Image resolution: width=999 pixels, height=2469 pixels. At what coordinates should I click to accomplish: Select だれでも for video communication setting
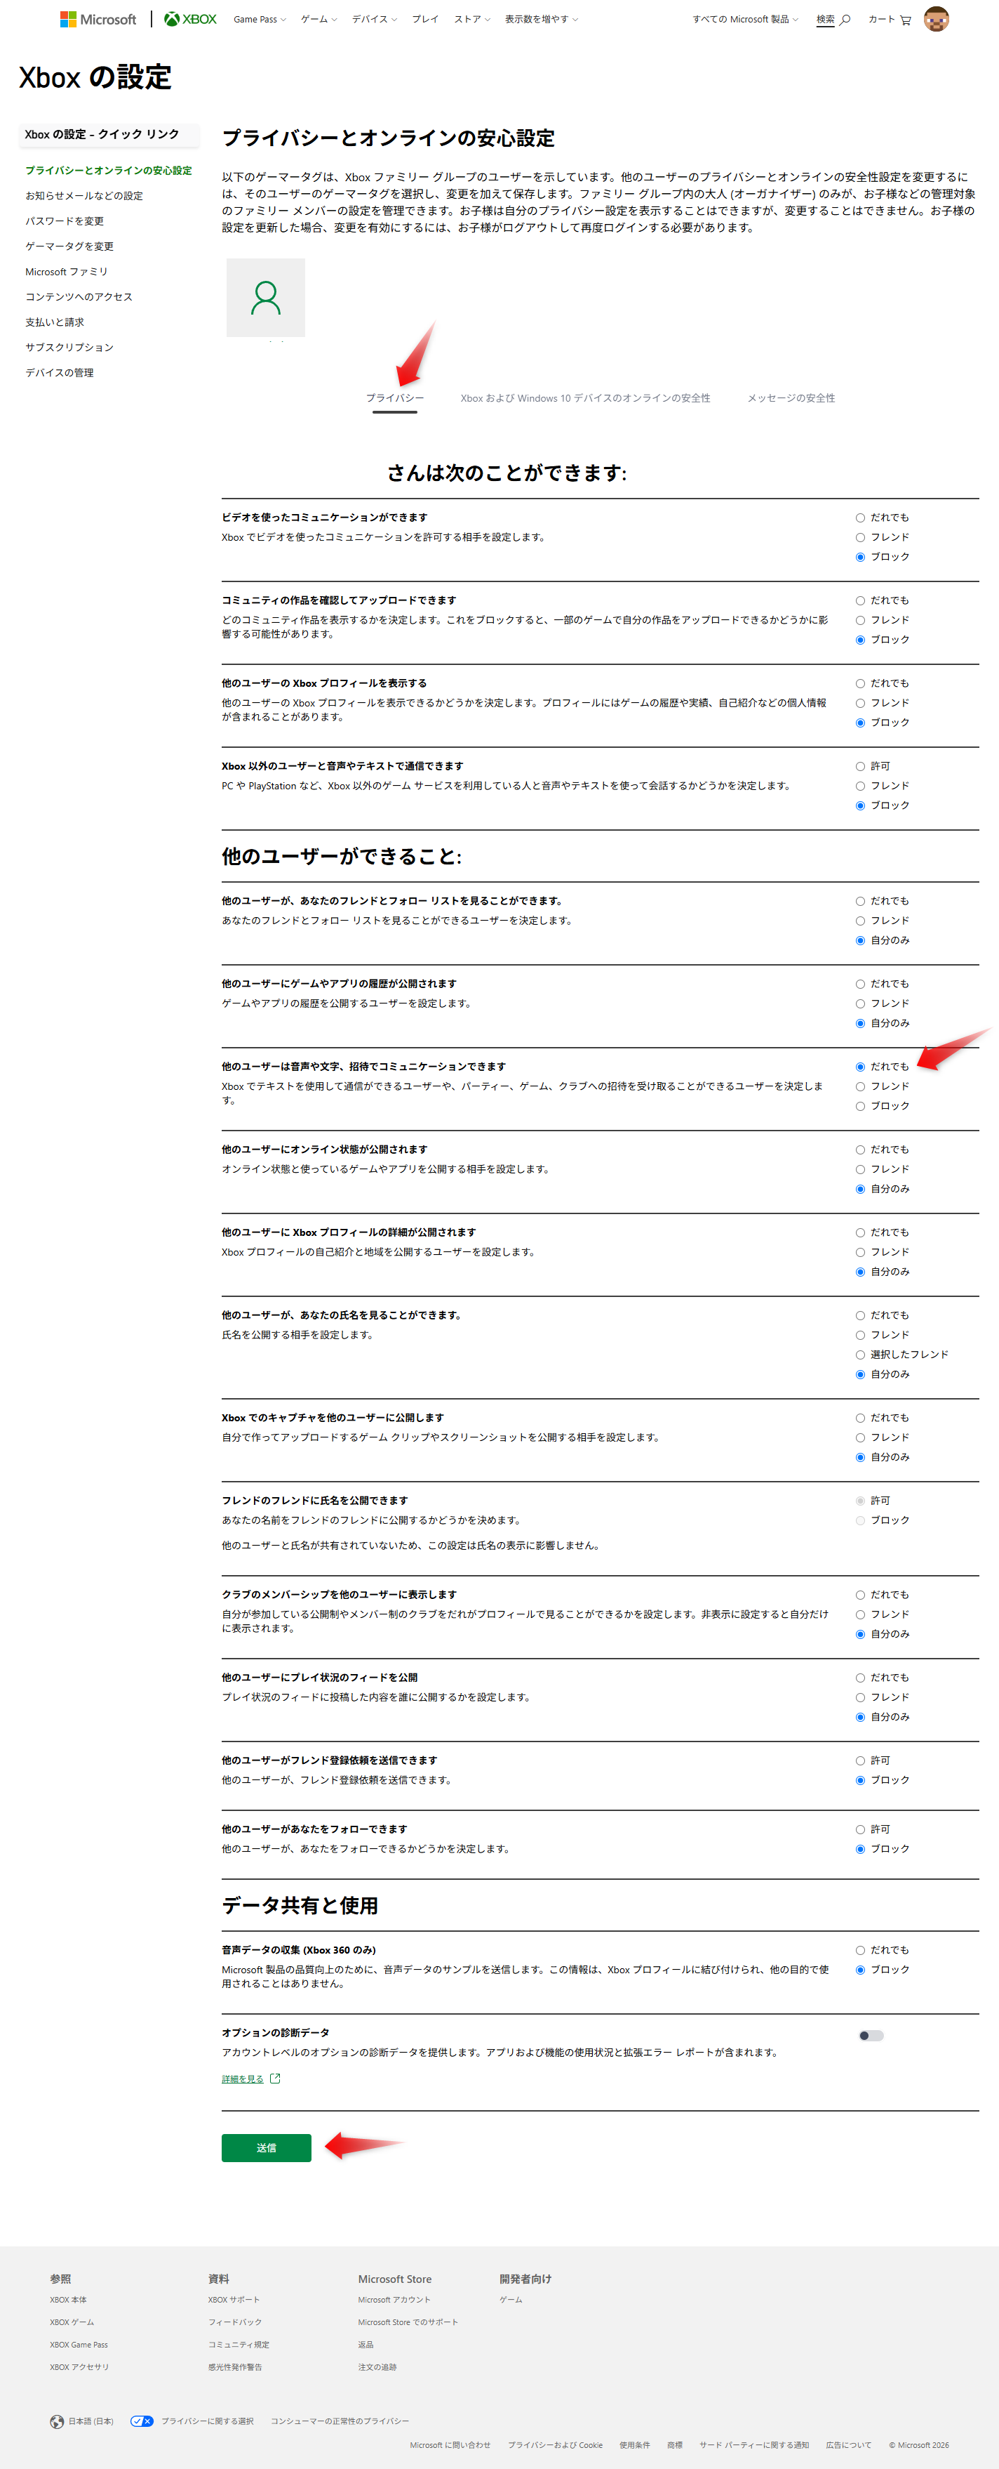tap(860, 518)
